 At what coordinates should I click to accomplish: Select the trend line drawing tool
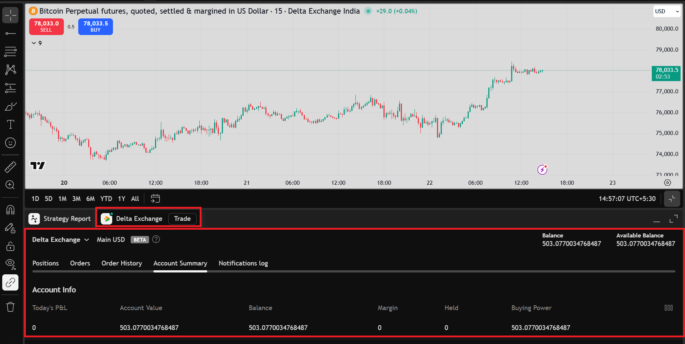point(10,34)
